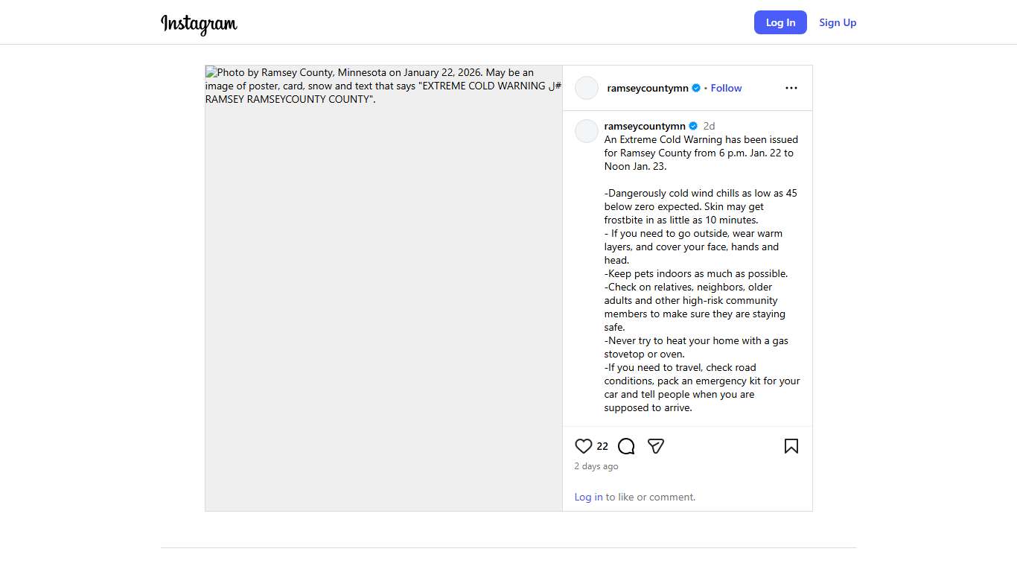Click the 2d timestamp in caption
Screen dimensions: 1017x572
click(709, 126)
